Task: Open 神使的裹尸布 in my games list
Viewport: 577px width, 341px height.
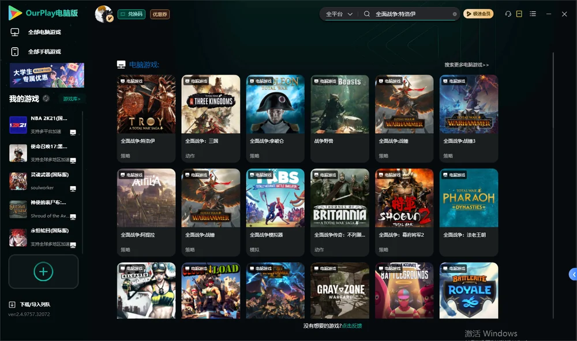Action: tap(43, 209)
